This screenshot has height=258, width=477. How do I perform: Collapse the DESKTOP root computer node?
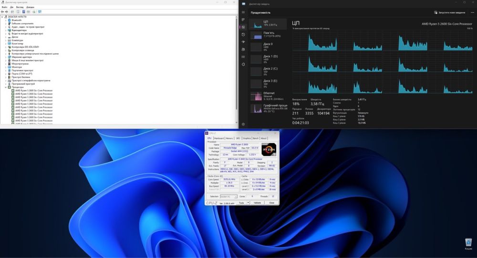(2, 17)
